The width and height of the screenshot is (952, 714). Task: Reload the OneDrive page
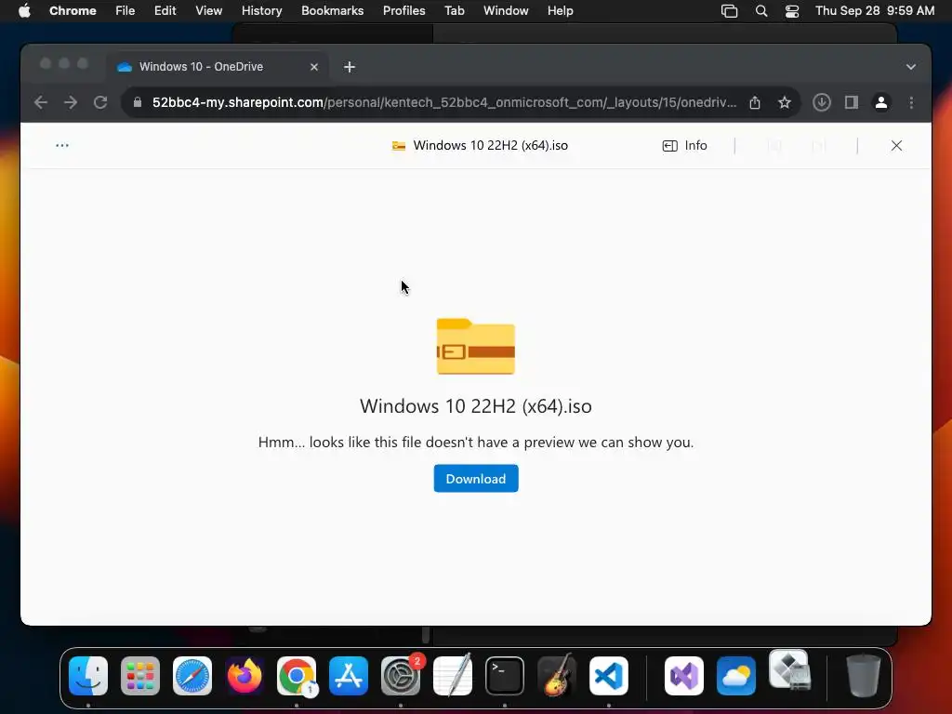(100, 102)
